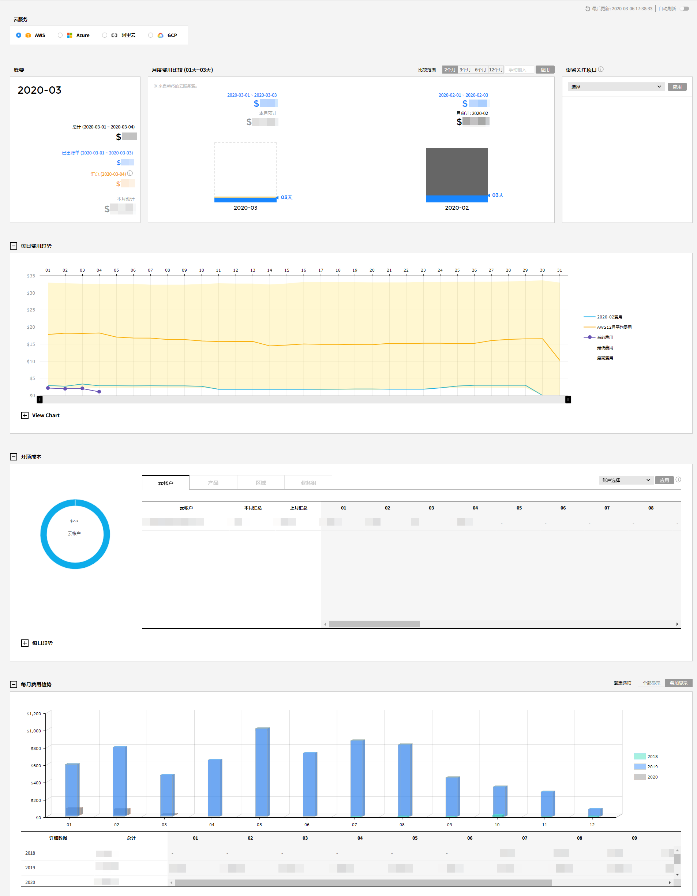Open the 选择 dropdown for watched items
The width and height of the screenshot is (697, 896).
pos(616,87)
